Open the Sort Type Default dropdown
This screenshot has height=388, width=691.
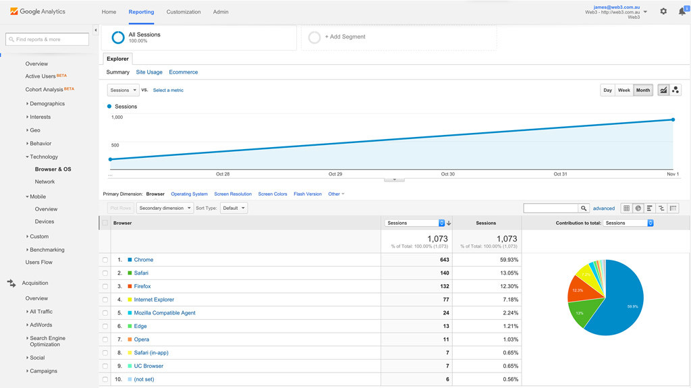point(233,208)
